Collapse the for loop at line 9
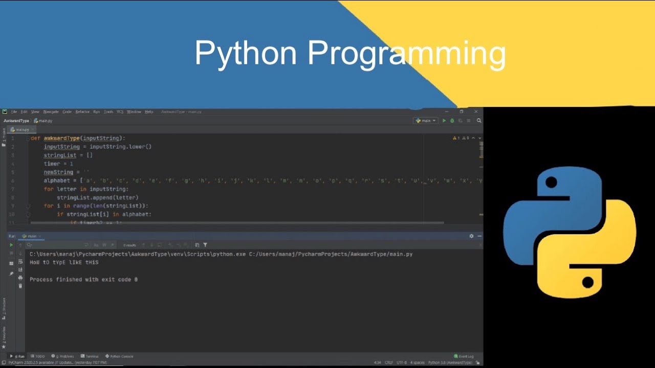 point(28,206)
